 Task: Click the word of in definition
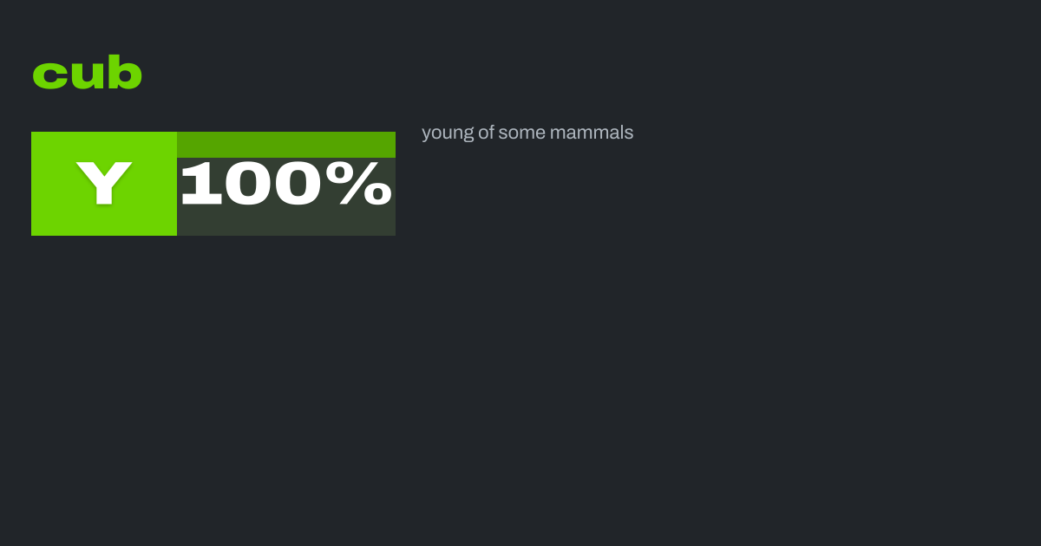click(x=486, y=133)
